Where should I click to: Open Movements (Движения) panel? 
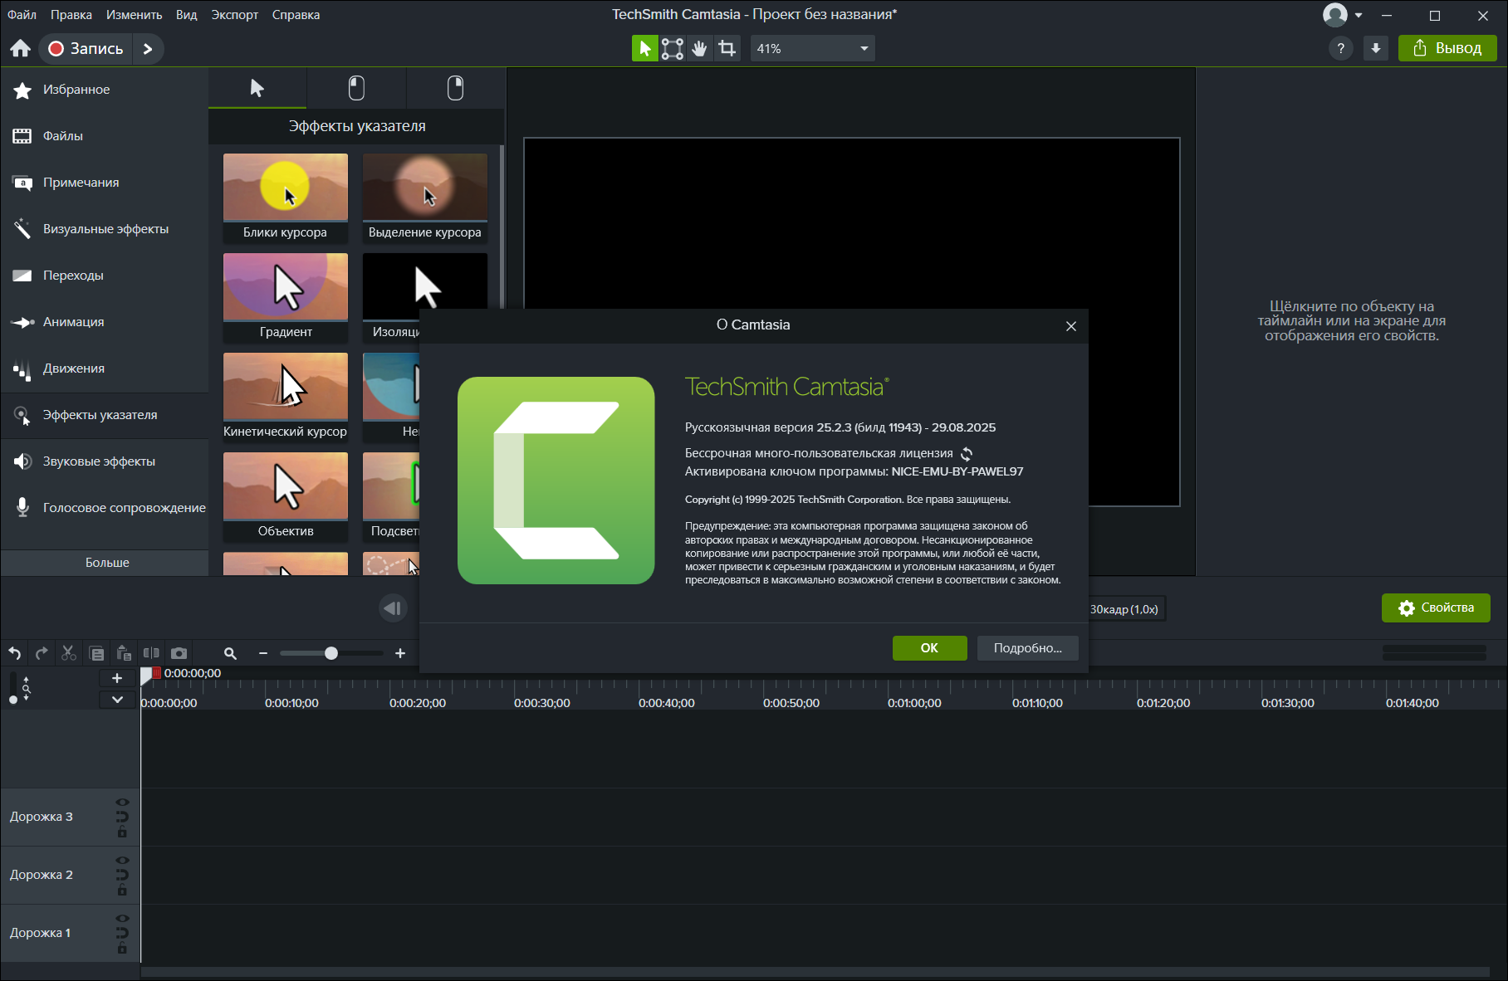coord(104,368)
